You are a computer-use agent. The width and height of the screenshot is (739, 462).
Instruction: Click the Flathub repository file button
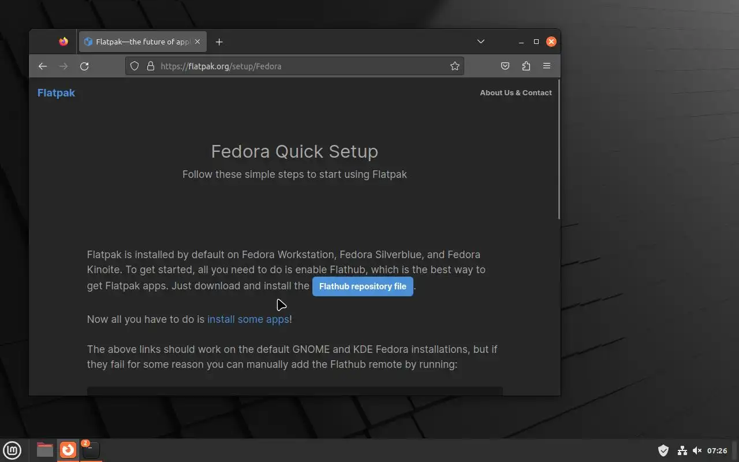363,286
